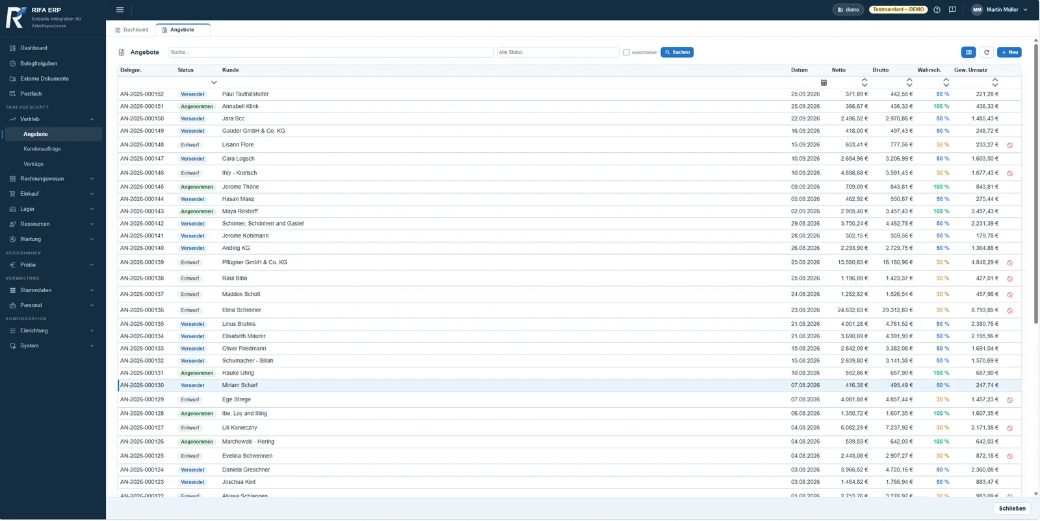The image size is (1040, 521).
Task: Sort by the Belegnr. column header
Action: point(131,70)
